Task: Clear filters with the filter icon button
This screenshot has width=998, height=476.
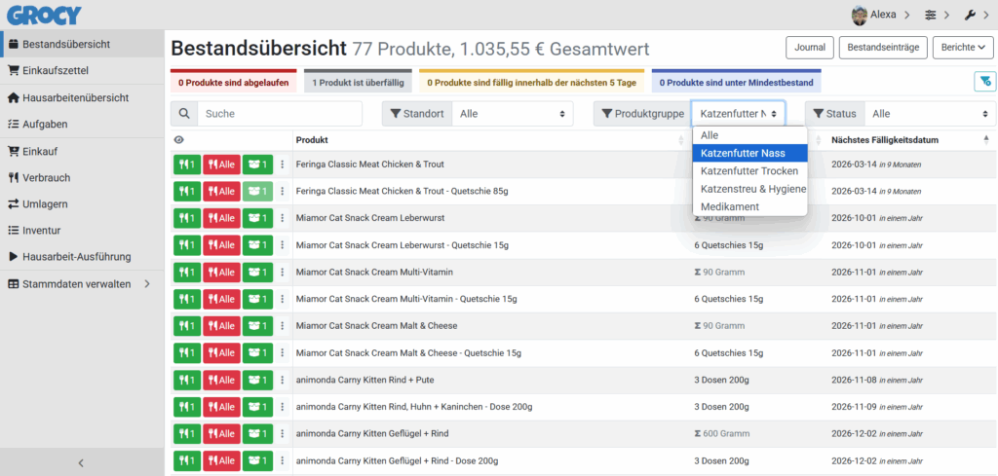Action: 984,82
